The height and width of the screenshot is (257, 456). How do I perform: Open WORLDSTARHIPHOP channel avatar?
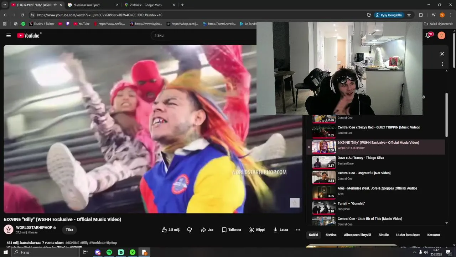coord(9,230)
